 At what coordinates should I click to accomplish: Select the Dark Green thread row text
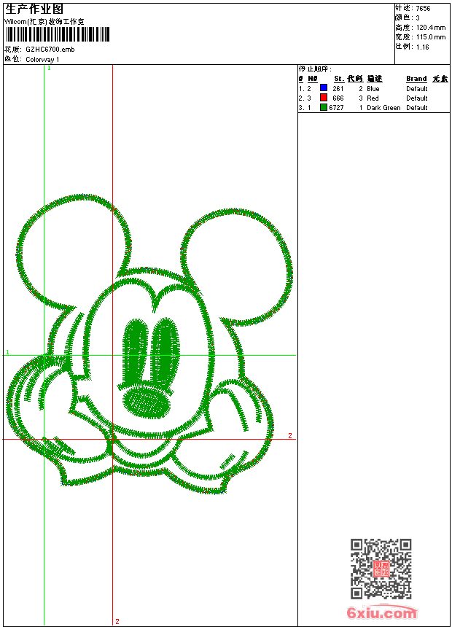click(383, 108)
